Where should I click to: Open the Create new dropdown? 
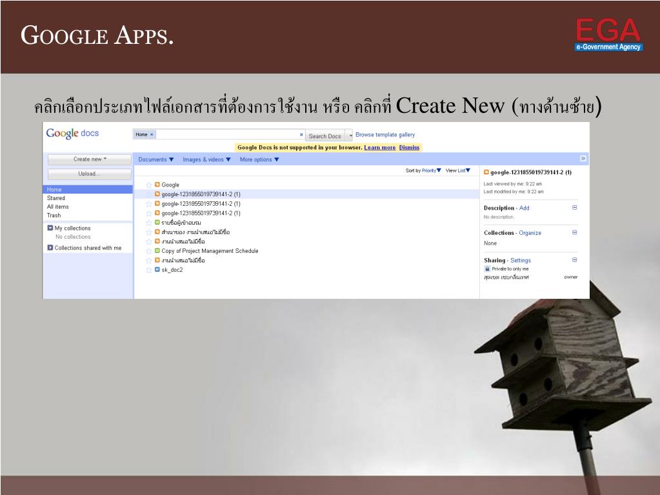tap(89, 159)
